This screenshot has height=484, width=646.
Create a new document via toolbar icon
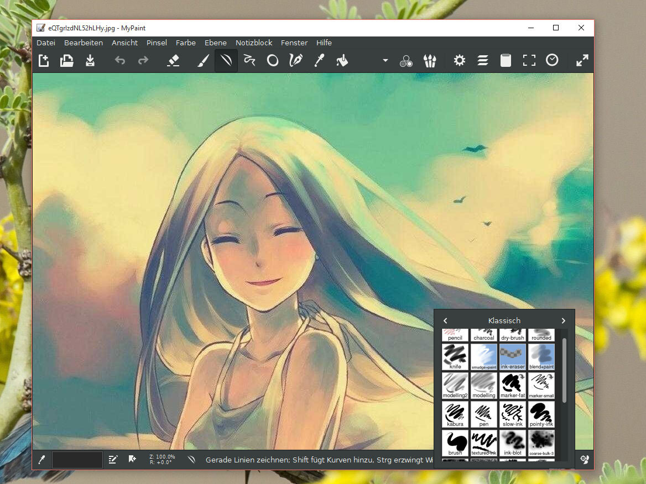point(43,61)
